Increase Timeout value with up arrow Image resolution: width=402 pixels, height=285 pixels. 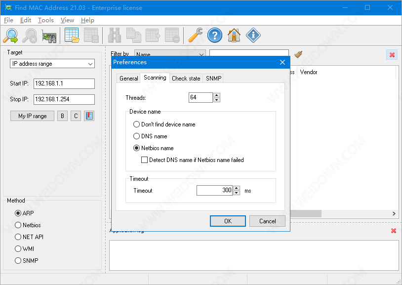tap(237, 188)
